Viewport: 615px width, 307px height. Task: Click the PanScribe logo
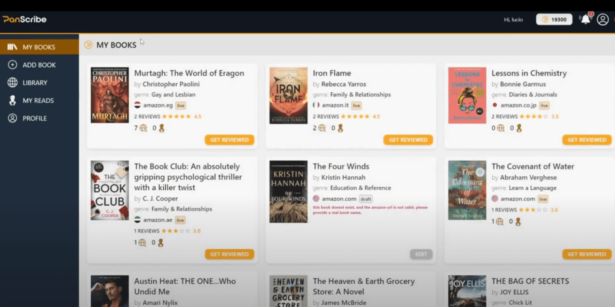coord(24,19)
